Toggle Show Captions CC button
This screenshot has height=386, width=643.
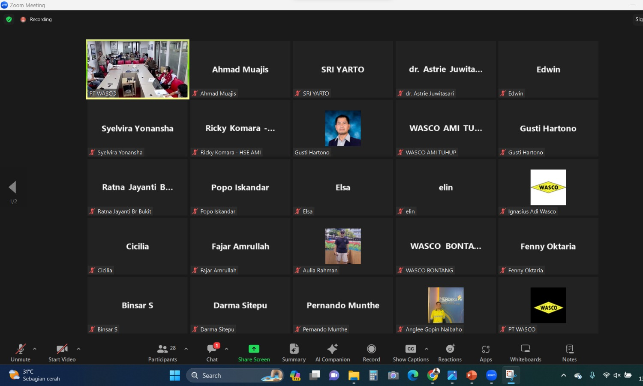pyautogui.click(x=411, y=353)
